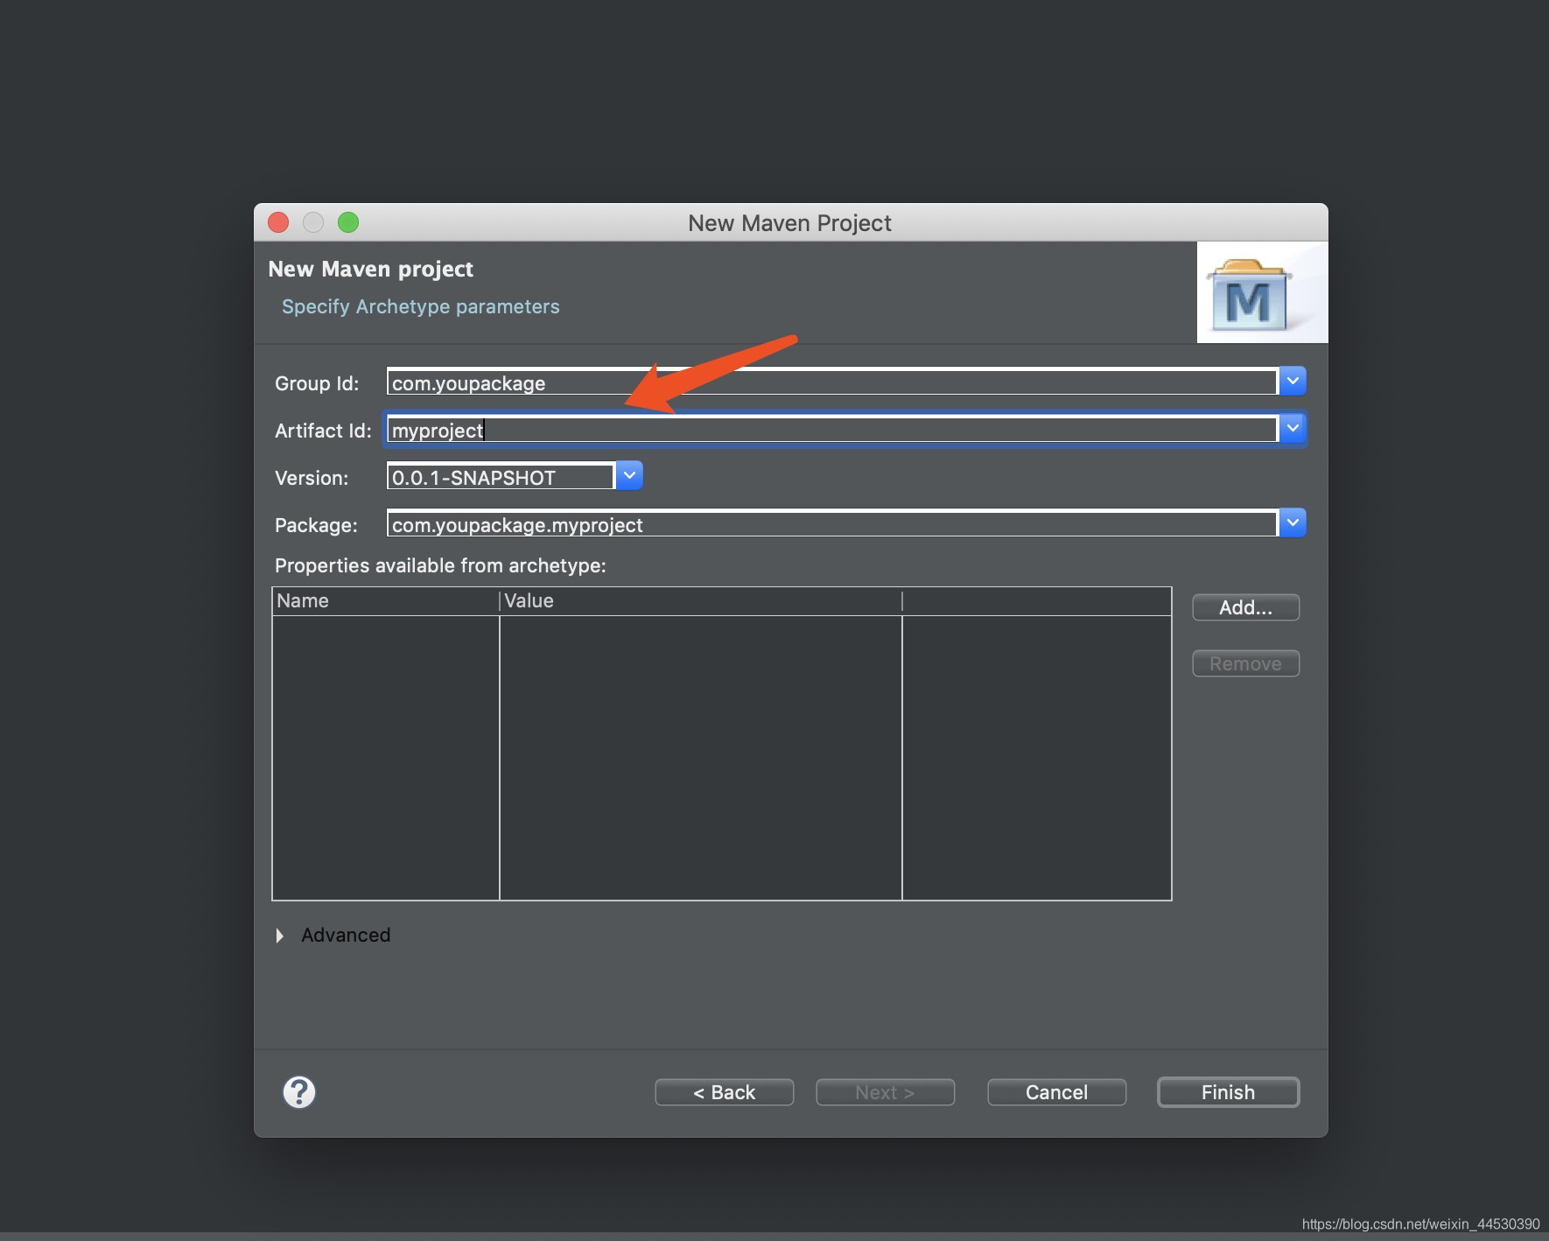
Task: Click the "Advanced" label text
Action: (346, 935)
